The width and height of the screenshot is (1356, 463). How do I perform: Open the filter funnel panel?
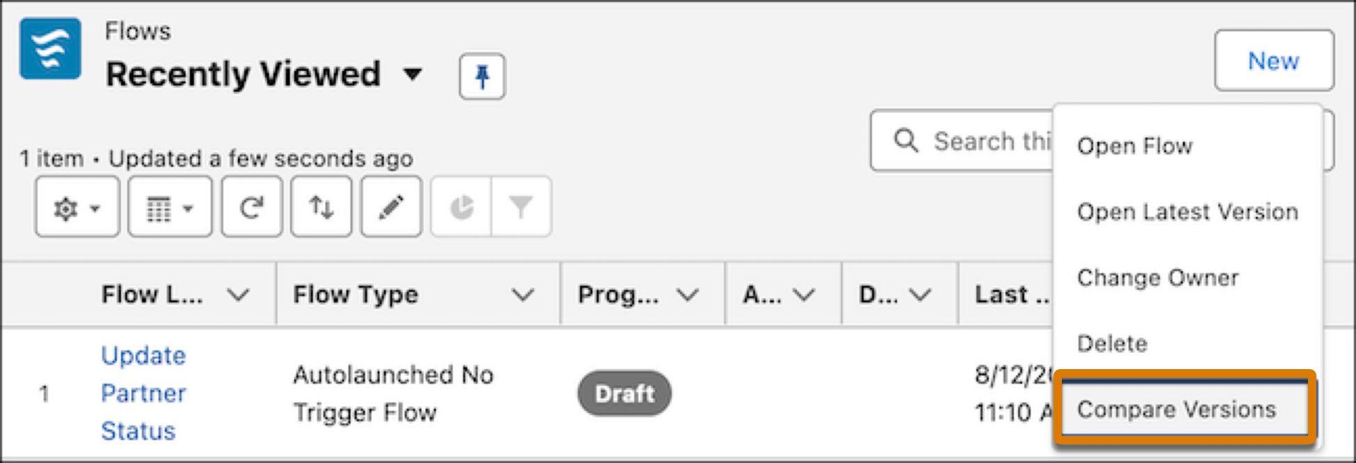pyautogui.click(x=521, y=207)
